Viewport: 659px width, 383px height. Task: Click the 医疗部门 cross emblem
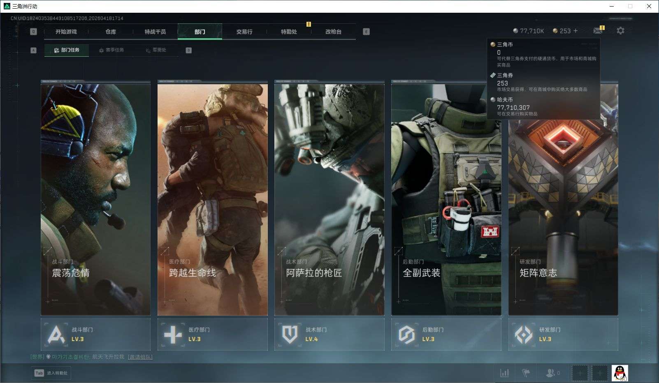[173, 335]
